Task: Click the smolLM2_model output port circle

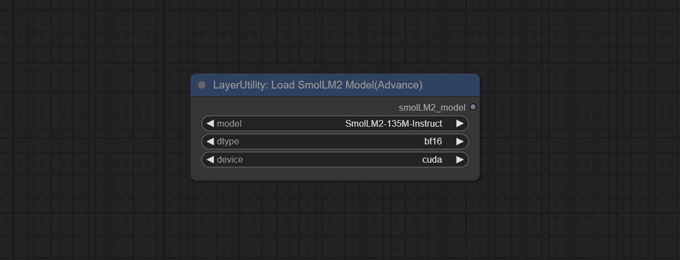Action: 473,107
